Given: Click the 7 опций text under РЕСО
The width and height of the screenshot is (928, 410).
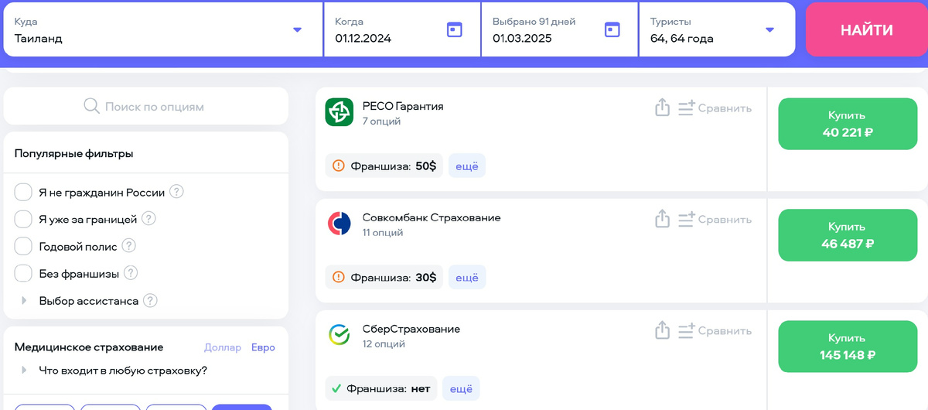Looking at the screenshot, I should (x=381, y=121).
